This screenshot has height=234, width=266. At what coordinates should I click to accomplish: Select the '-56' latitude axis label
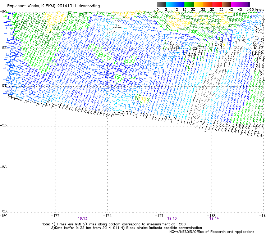3,125
